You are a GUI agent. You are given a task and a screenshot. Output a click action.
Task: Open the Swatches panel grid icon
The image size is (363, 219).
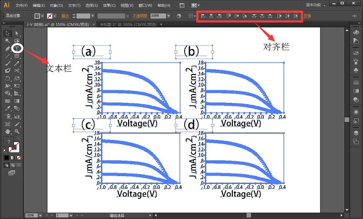coord(356,53)
